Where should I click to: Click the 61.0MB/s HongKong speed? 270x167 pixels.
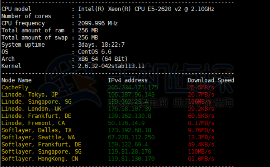click(x=201, y=159)
